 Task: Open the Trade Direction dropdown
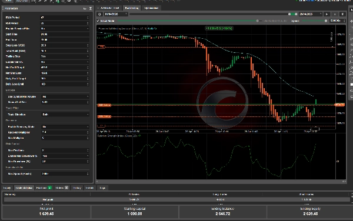pos(65,115)
